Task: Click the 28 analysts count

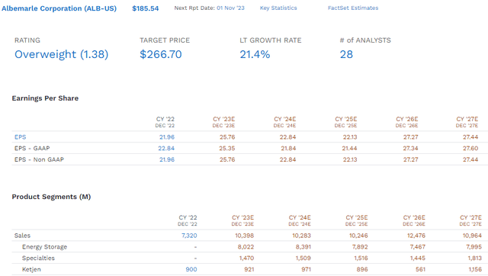Action: (346, 54)
